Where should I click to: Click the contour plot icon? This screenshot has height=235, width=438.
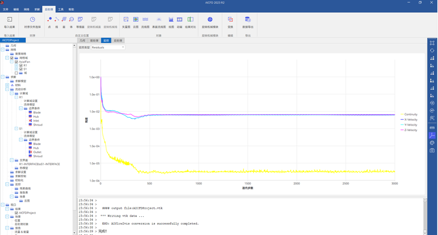136,19
